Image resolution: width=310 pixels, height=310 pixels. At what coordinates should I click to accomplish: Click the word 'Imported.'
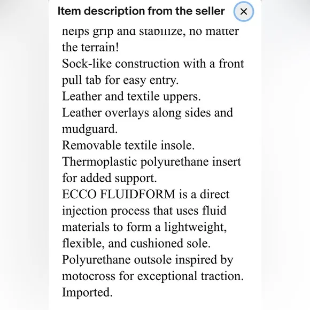click(87, 292)
